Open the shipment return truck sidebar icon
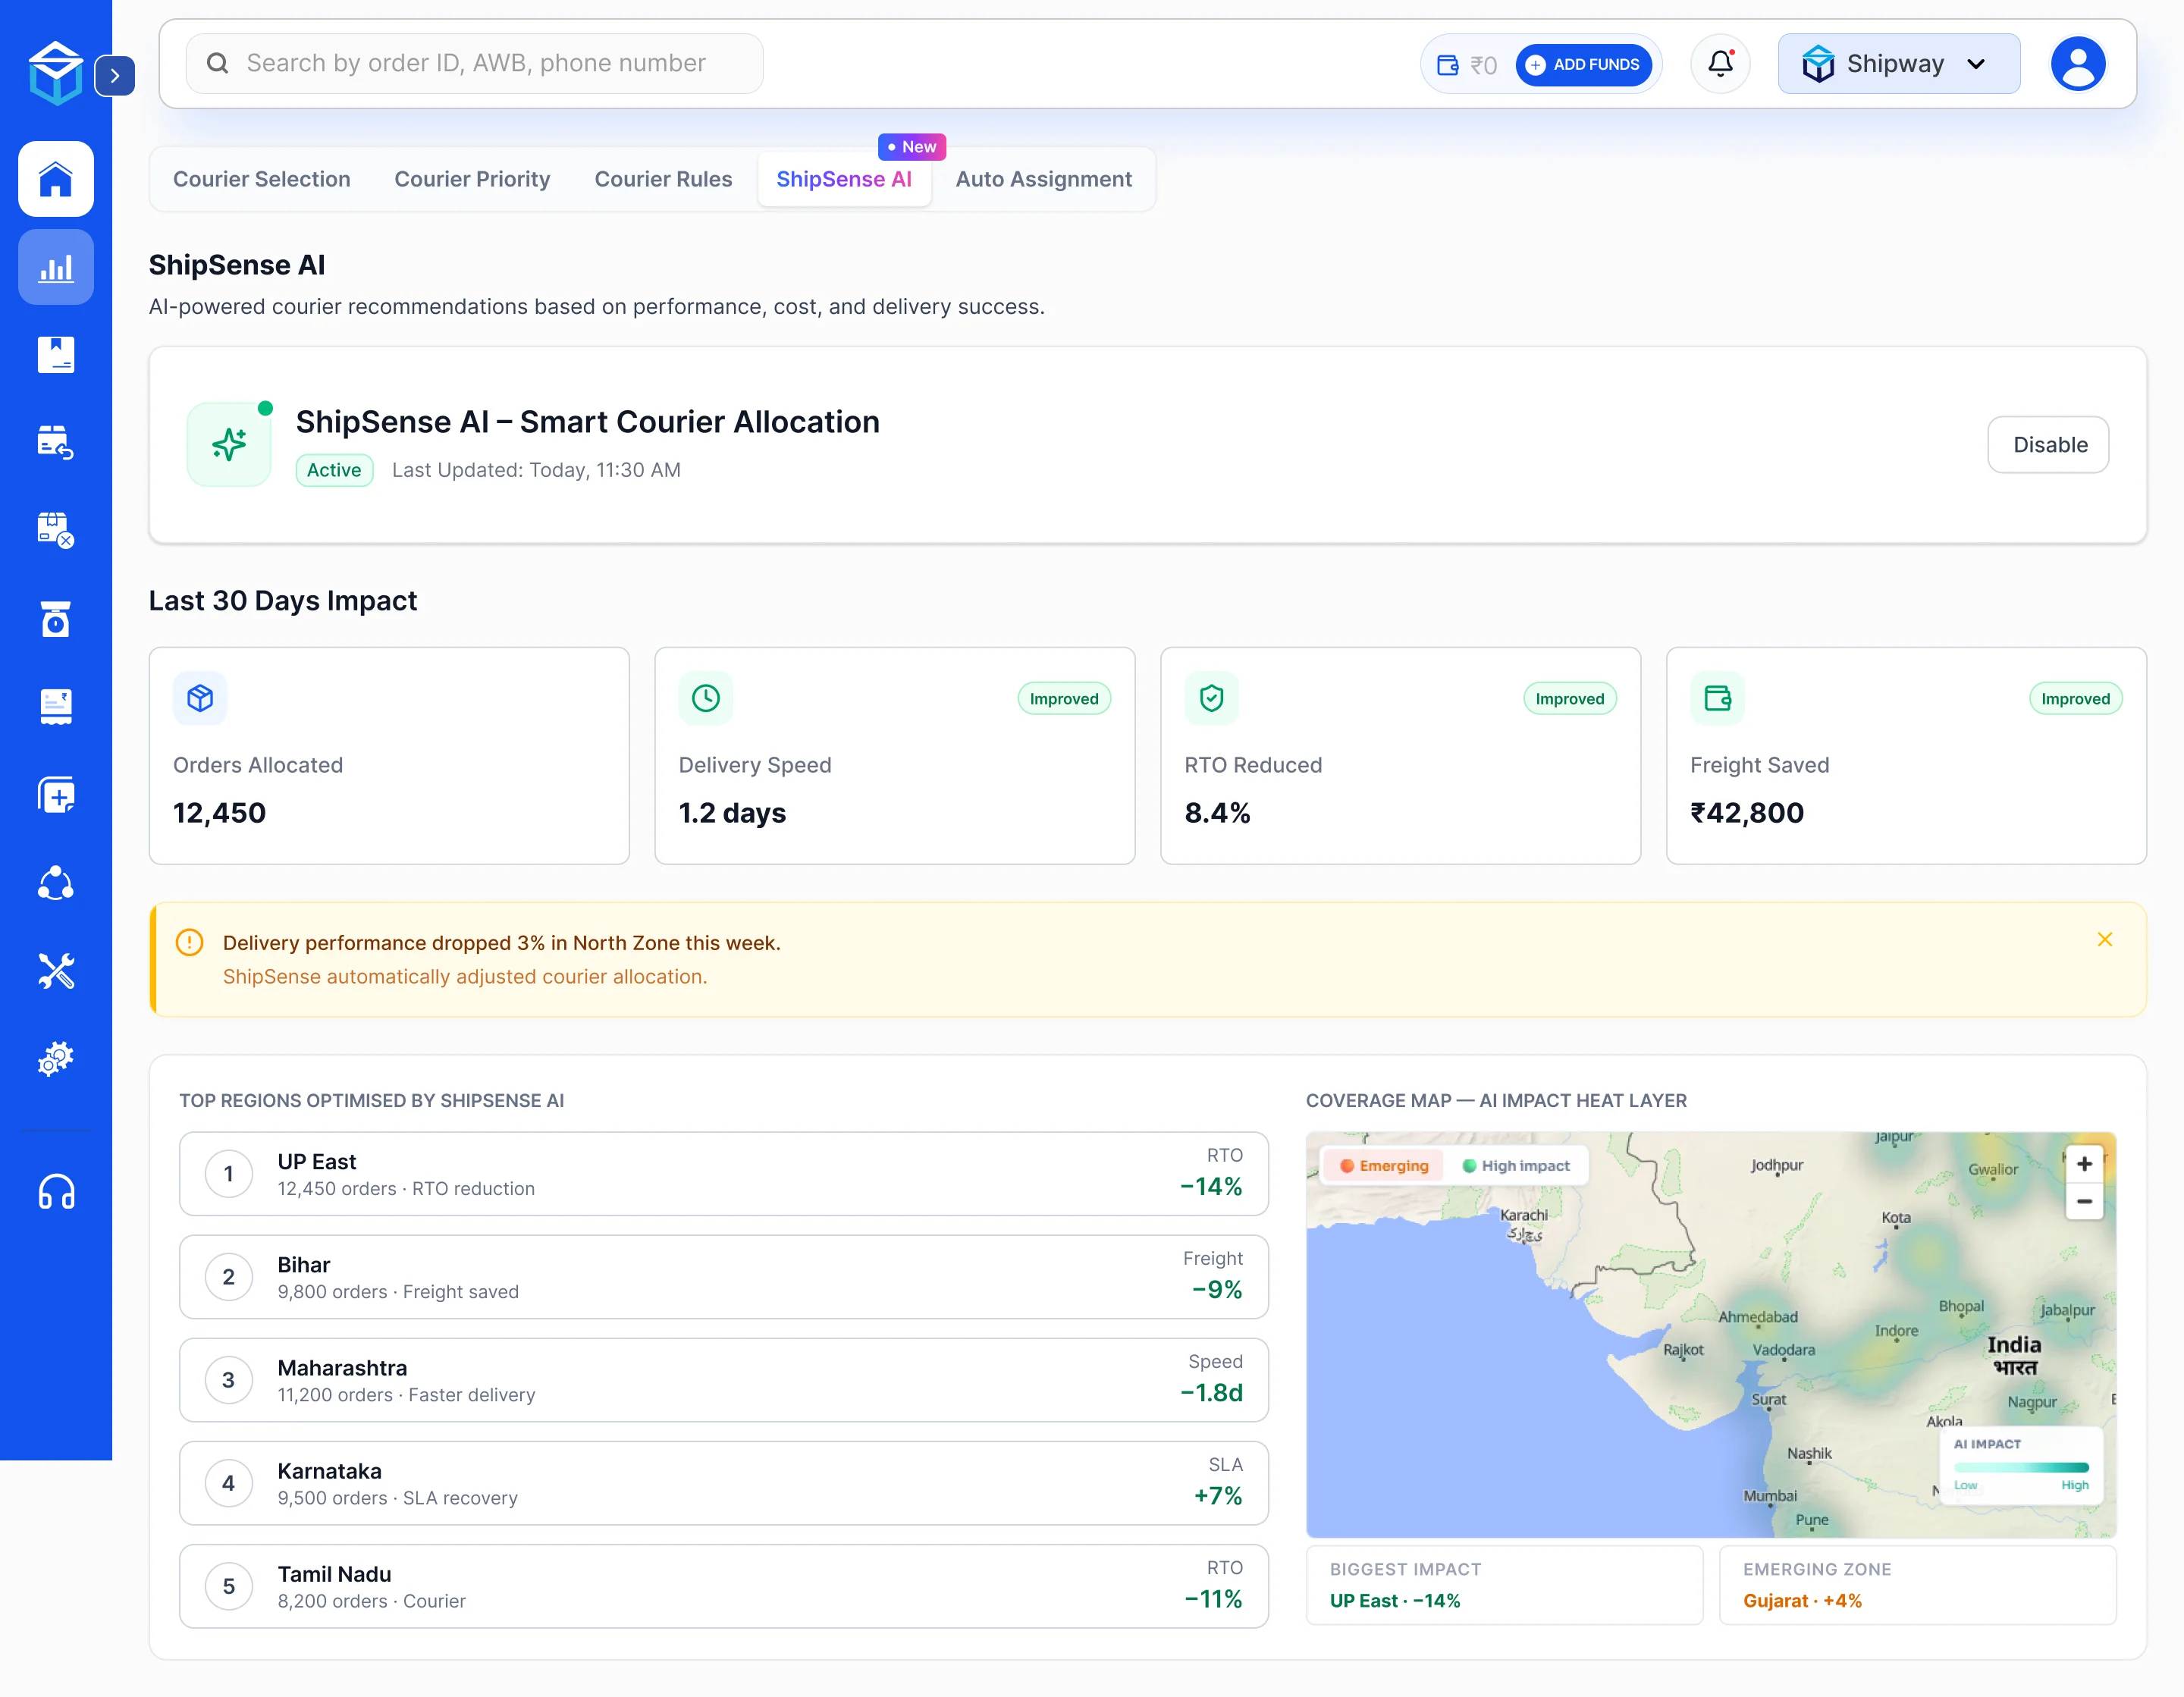Screen dimensions: 2184x1697 [56, 442]
